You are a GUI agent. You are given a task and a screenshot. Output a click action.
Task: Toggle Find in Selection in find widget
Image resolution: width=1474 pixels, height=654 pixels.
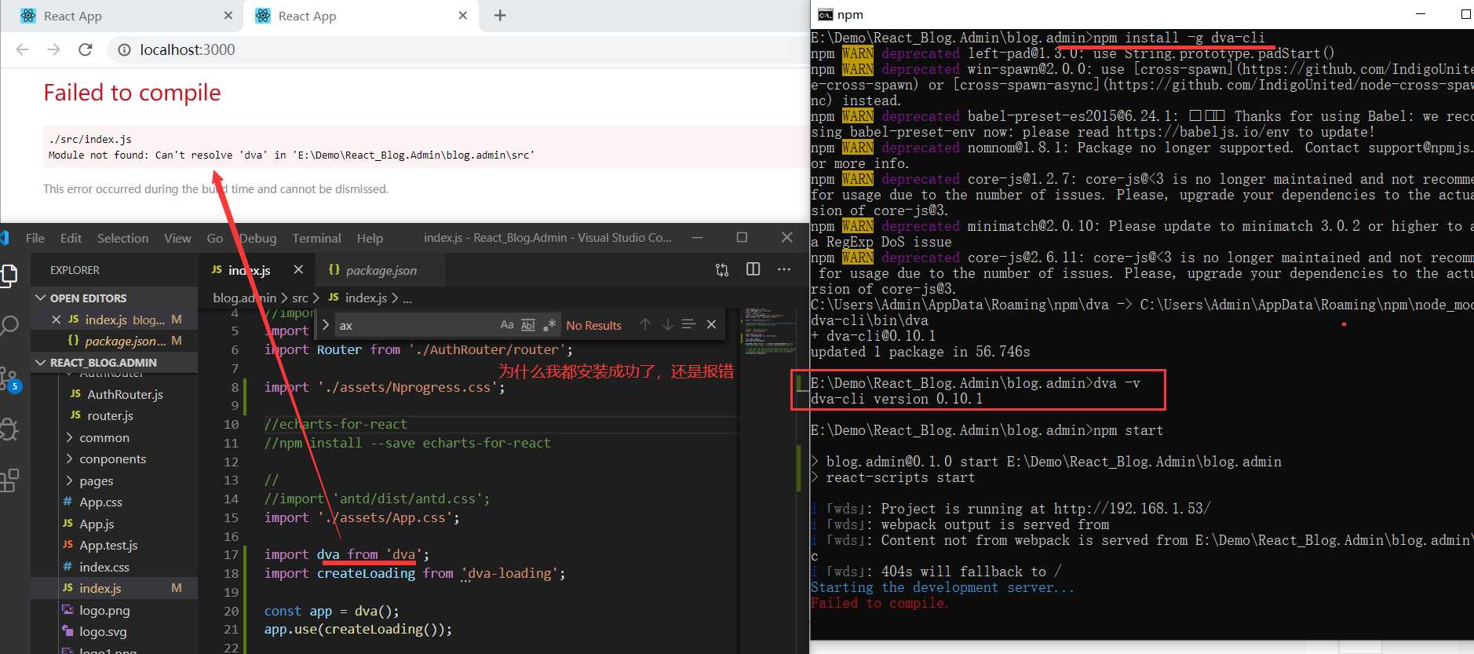coord(688,324)
